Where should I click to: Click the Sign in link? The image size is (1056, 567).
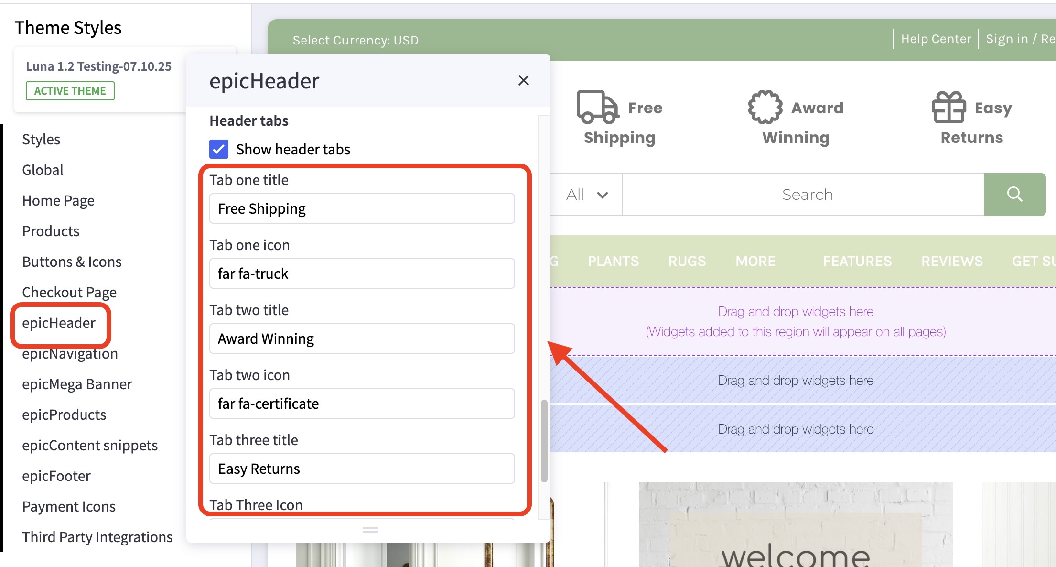tap(1007, 38)
